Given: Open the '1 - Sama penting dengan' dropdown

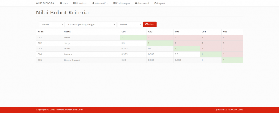Looking at the screenshot, I should 91,24.
